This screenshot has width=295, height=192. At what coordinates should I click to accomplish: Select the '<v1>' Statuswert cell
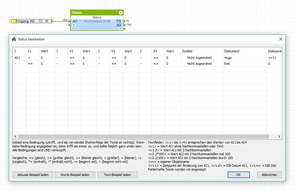pyautogui.click(x=274, y=58)
